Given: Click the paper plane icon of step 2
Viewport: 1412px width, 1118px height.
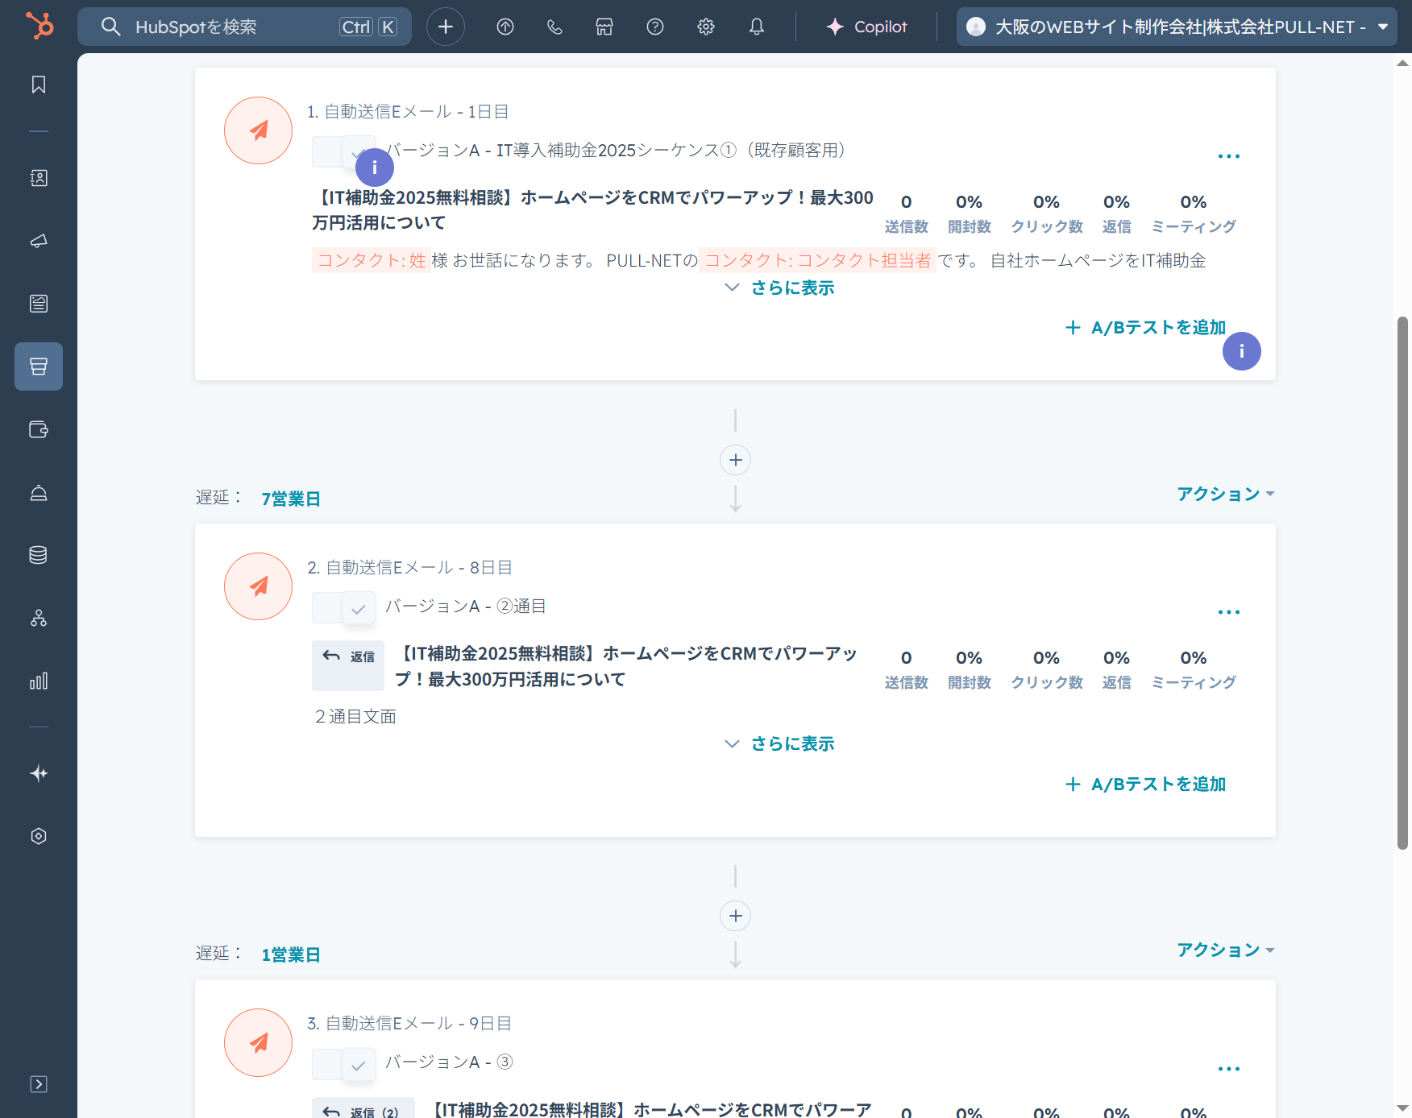Looking at the screenshot, I should coord(259,586).
